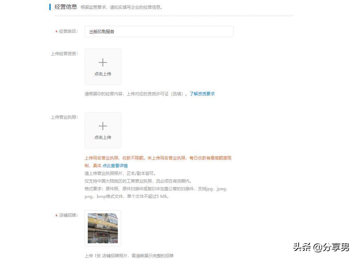
Task: Click the 经营类目 required label
Action: (67, 31)
